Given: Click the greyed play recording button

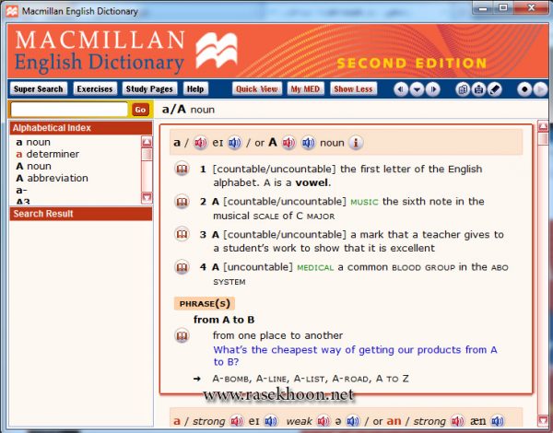Looking at the screenshot, I should (541, 89).
